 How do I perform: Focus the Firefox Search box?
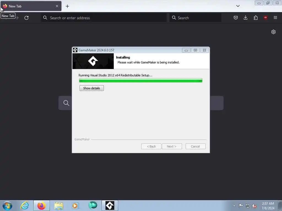[x=195, y=18]
